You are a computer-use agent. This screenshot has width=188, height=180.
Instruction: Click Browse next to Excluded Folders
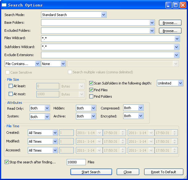[x=170, y=31]
